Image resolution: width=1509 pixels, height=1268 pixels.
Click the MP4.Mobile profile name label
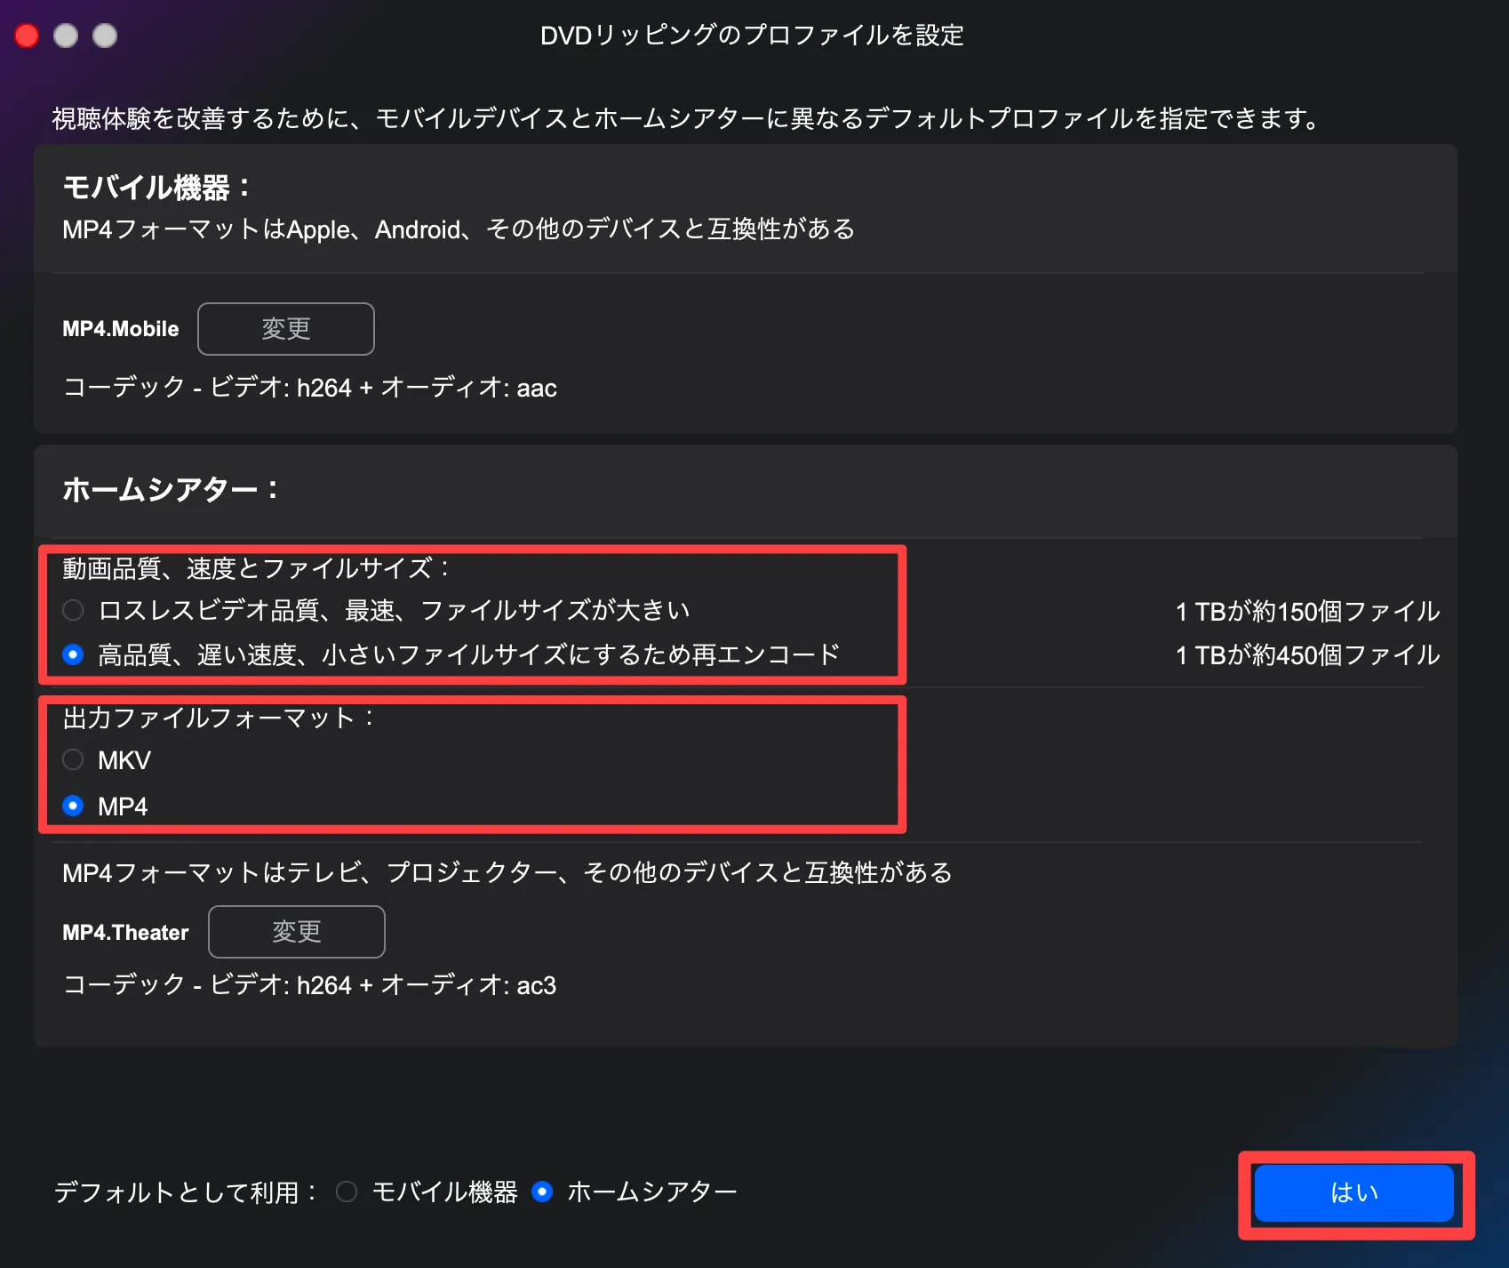click(x=121, y=329)
